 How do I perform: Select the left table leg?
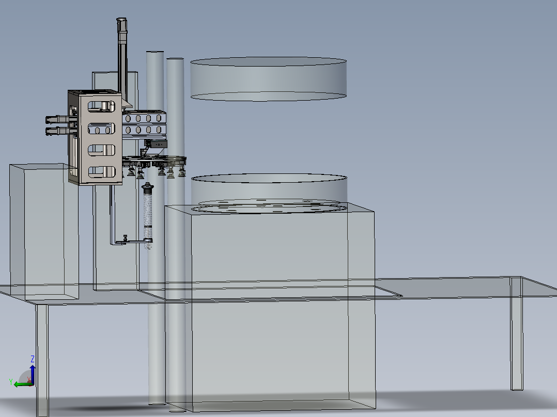(42, 360)
